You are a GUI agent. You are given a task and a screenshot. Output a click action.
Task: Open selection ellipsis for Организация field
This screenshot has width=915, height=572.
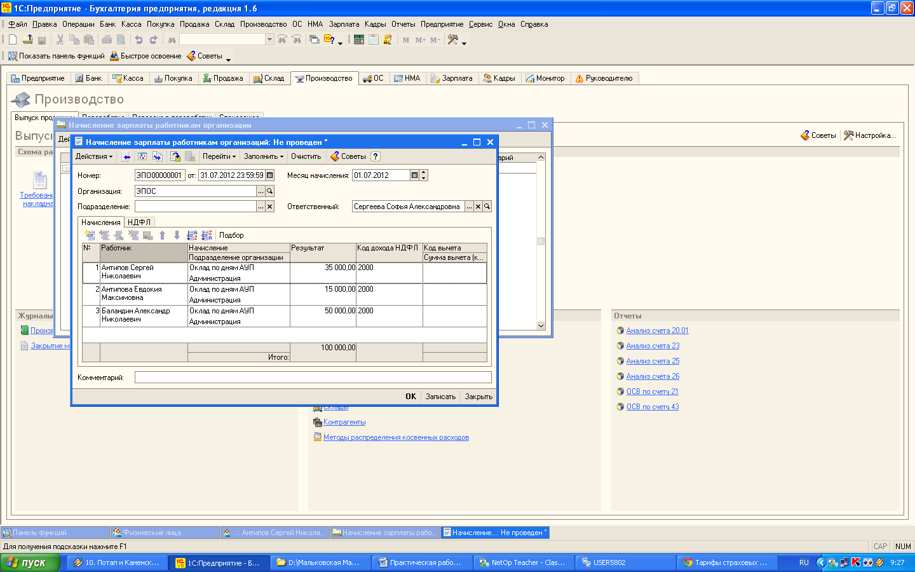(x=261, y=191)
